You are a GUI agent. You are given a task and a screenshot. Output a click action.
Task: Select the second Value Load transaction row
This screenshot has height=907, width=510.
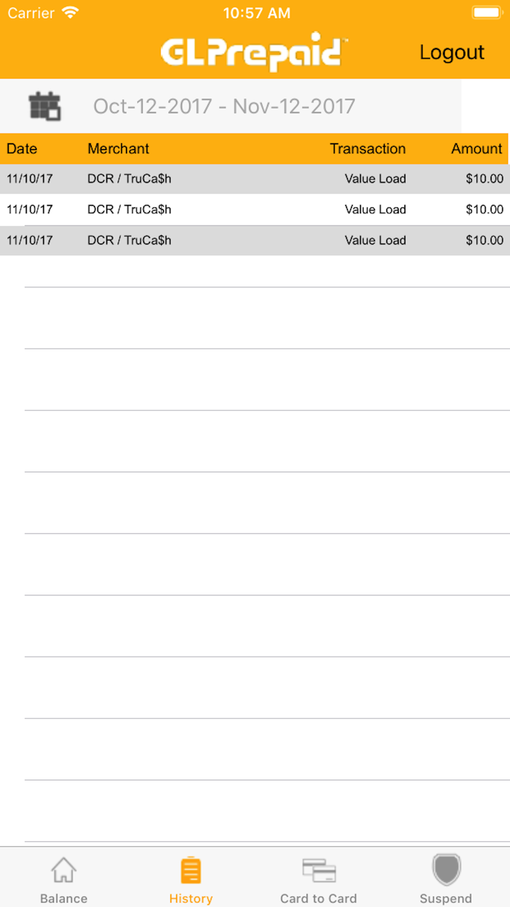click(x=255, y=209)
